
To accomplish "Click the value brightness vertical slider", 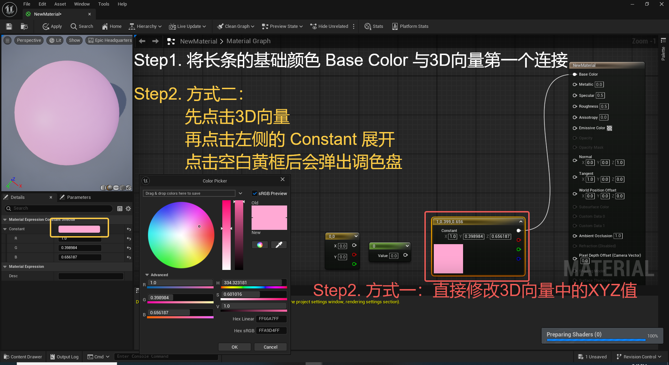I will tap(239, 235).
